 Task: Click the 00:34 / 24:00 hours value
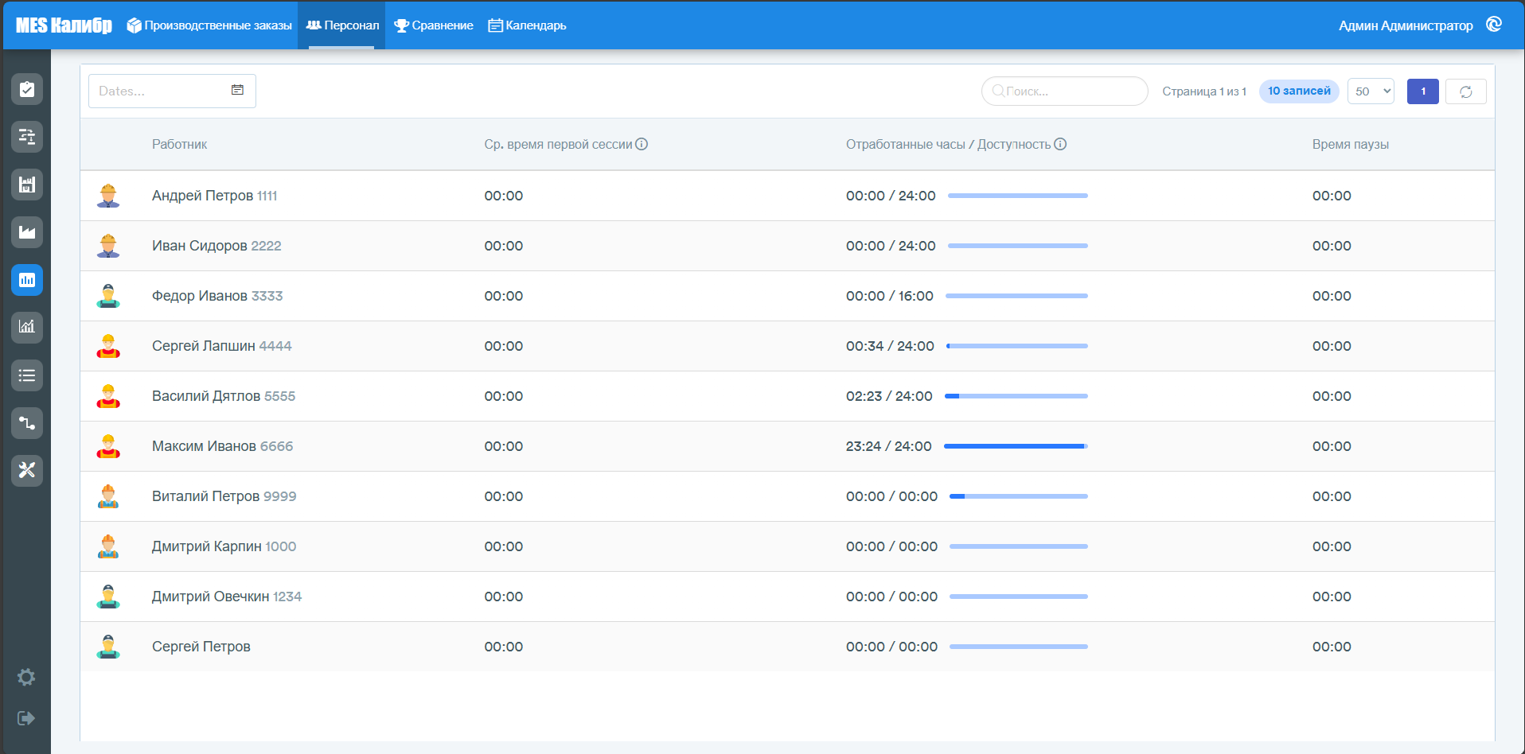890,346
